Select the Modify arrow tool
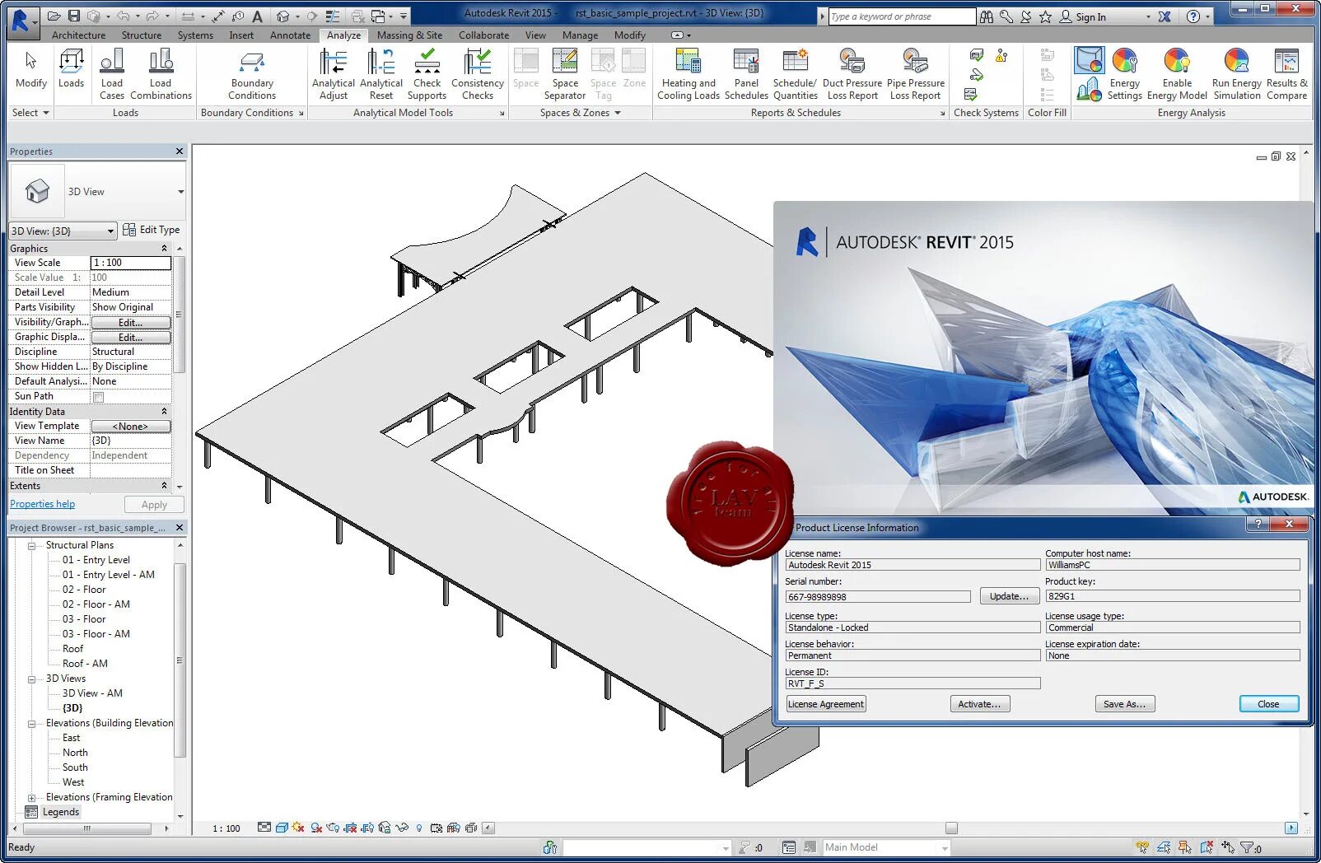The height and width of the screenshot is (863, 1321). pyautogui.click(x=31, y=68)
